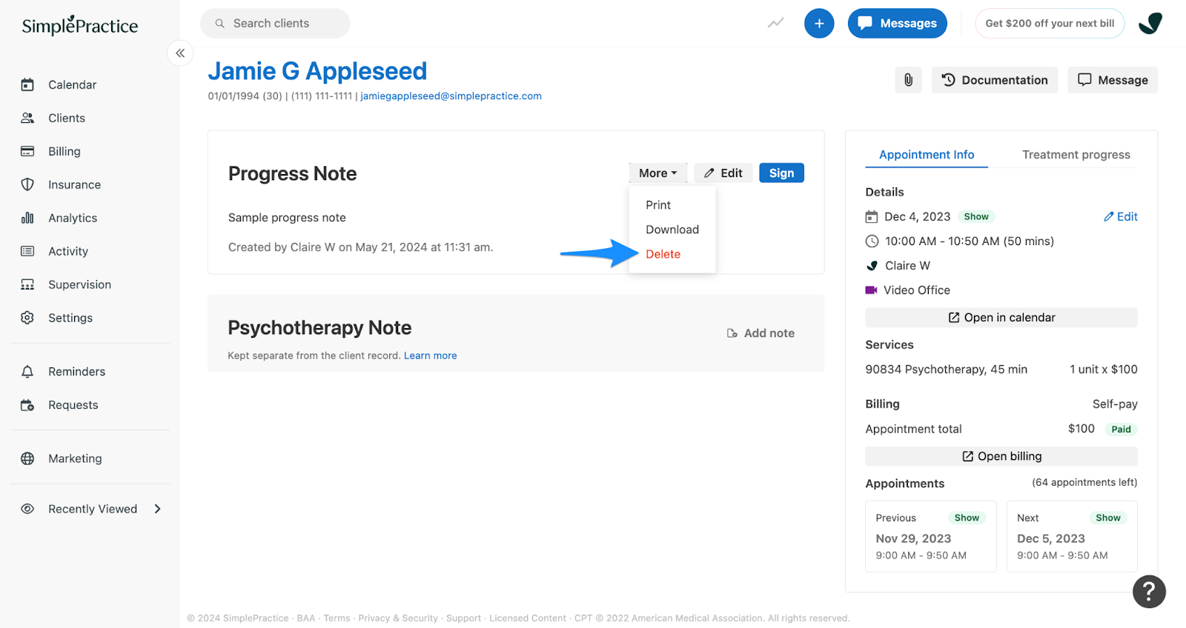Open the Calendar sidebar icon
The height and width of the screenshot is (628, 1186).
point(27,84)
